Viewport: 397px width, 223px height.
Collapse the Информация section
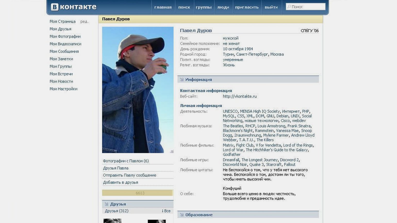[248, 80]
